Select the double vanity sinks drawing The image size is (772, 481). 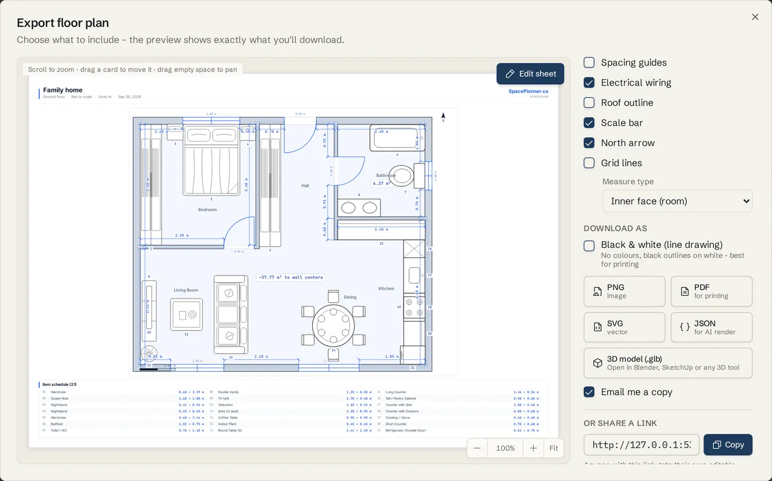pyautogui.click(x=359, y=208)
